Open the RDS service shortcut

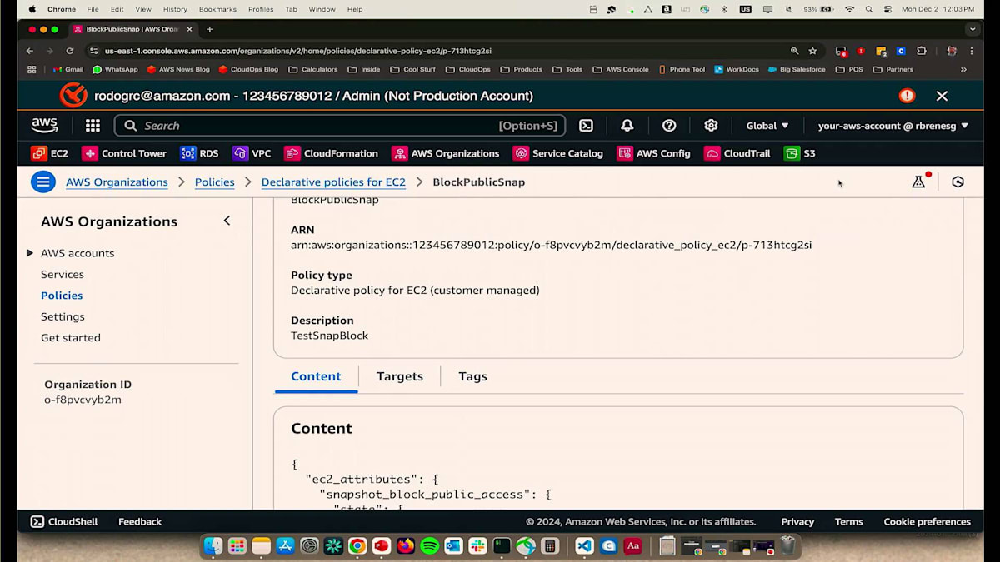tap(199, 153)
